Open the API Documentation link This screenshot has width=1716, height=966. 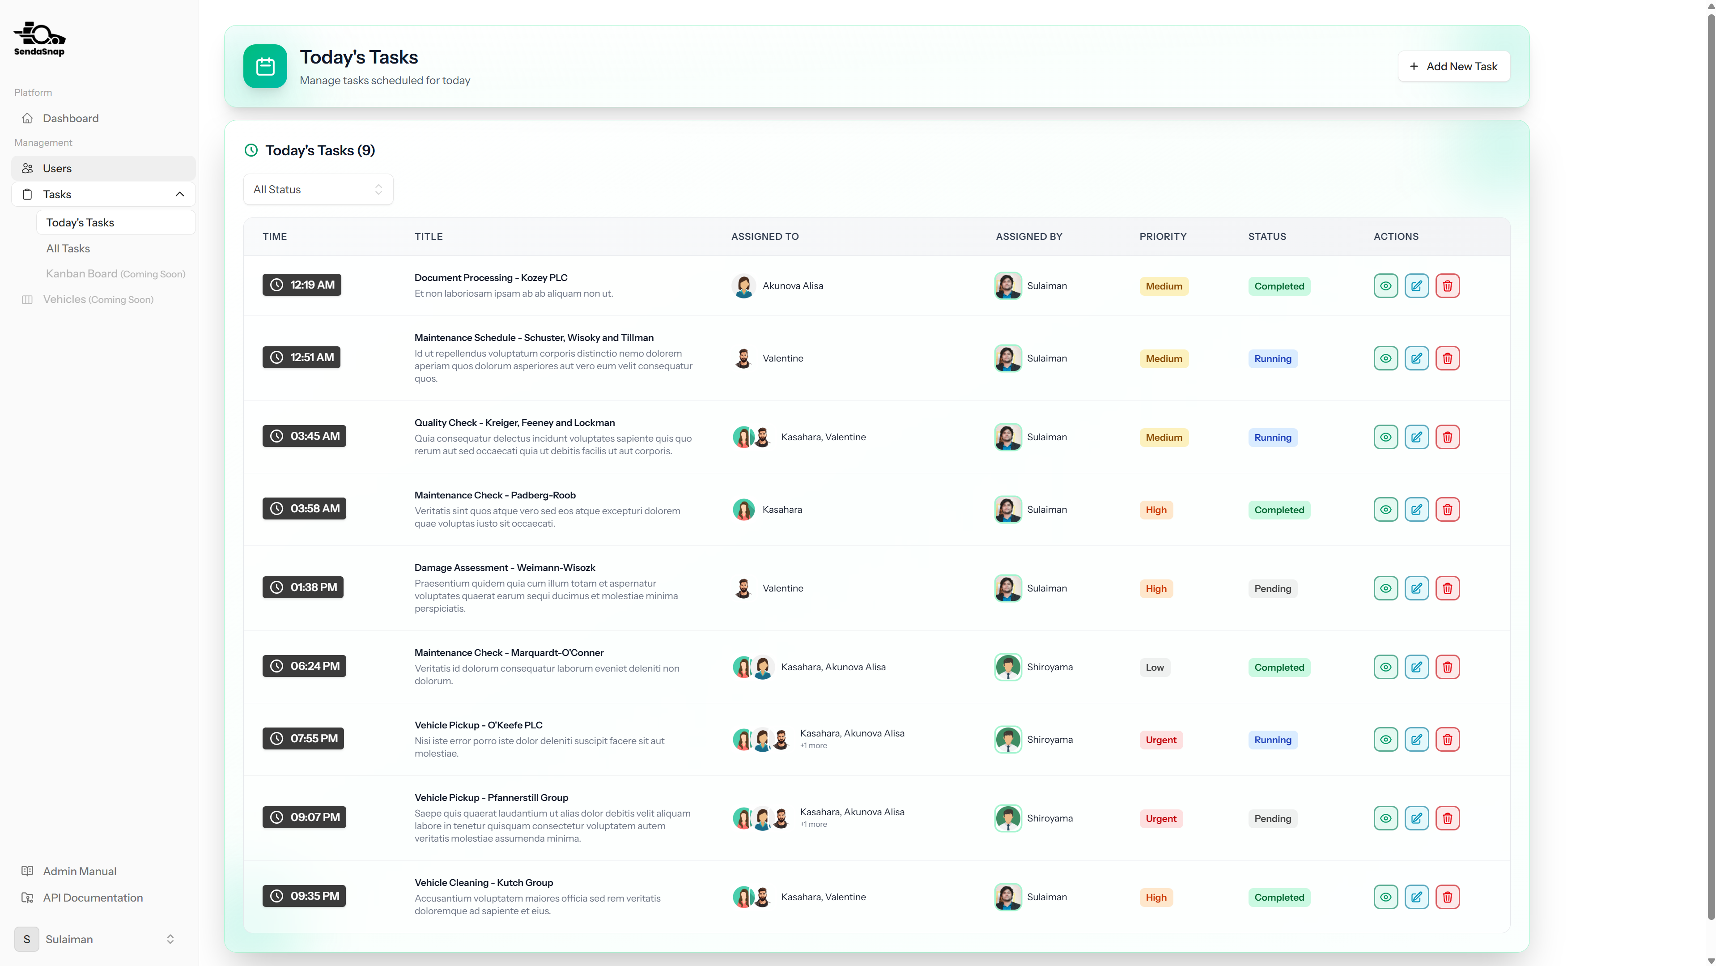(93, 898)
